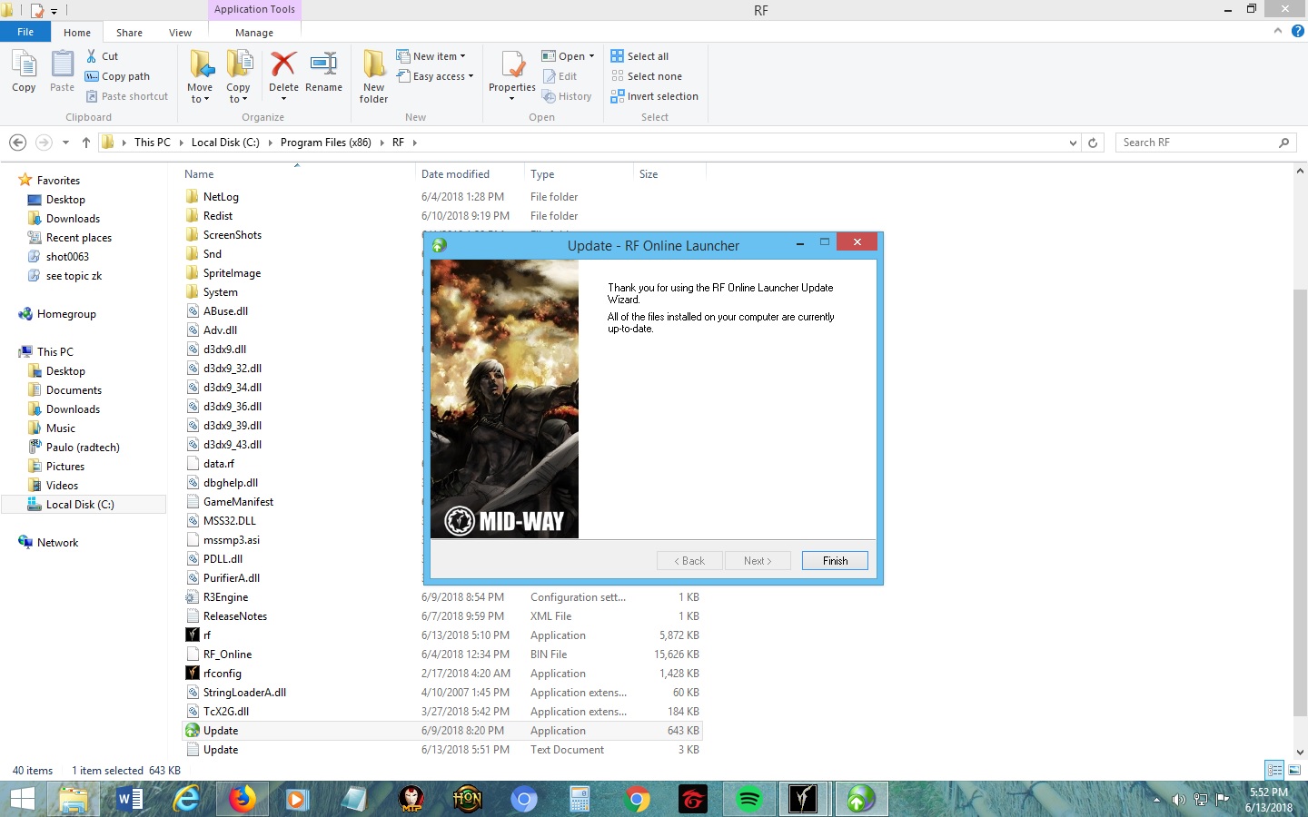Click Select all in the ribbon
Screen dimensions: 1308x817
point(639,56)
